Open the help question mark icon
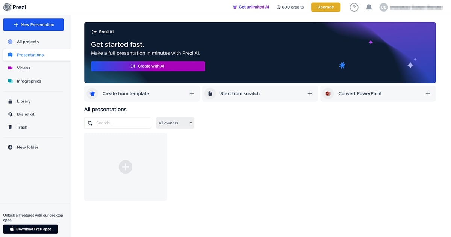The image size is (451, 237). point(354,7)
